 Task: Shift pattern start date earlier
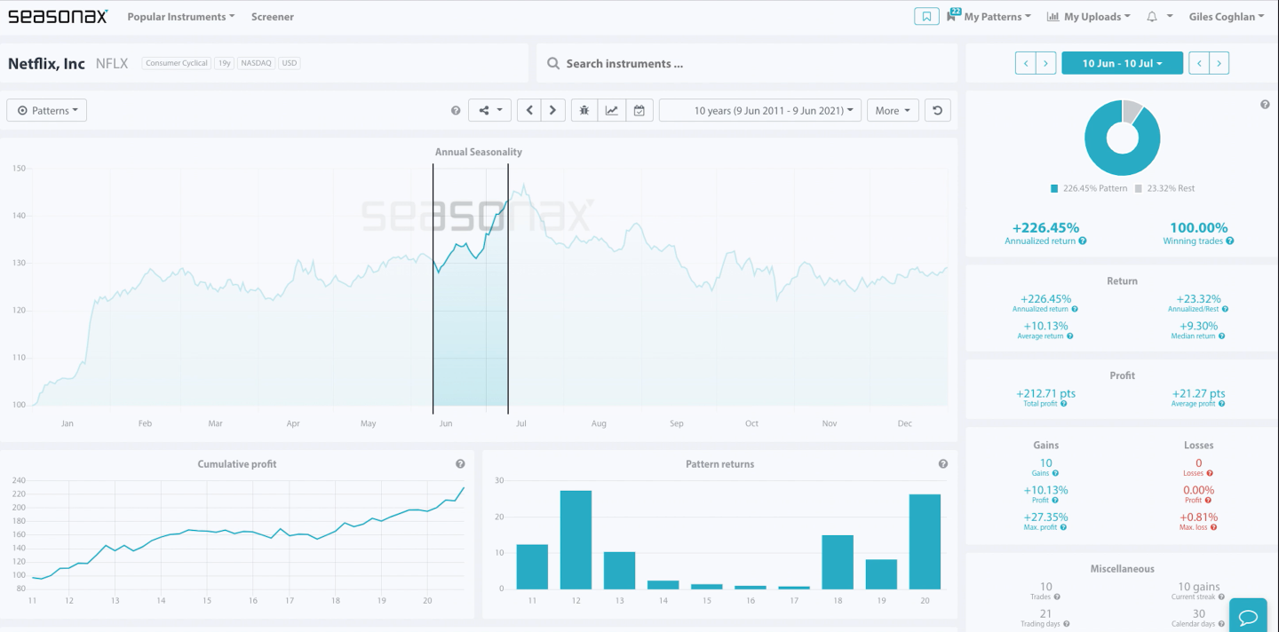click(1026, 63)
